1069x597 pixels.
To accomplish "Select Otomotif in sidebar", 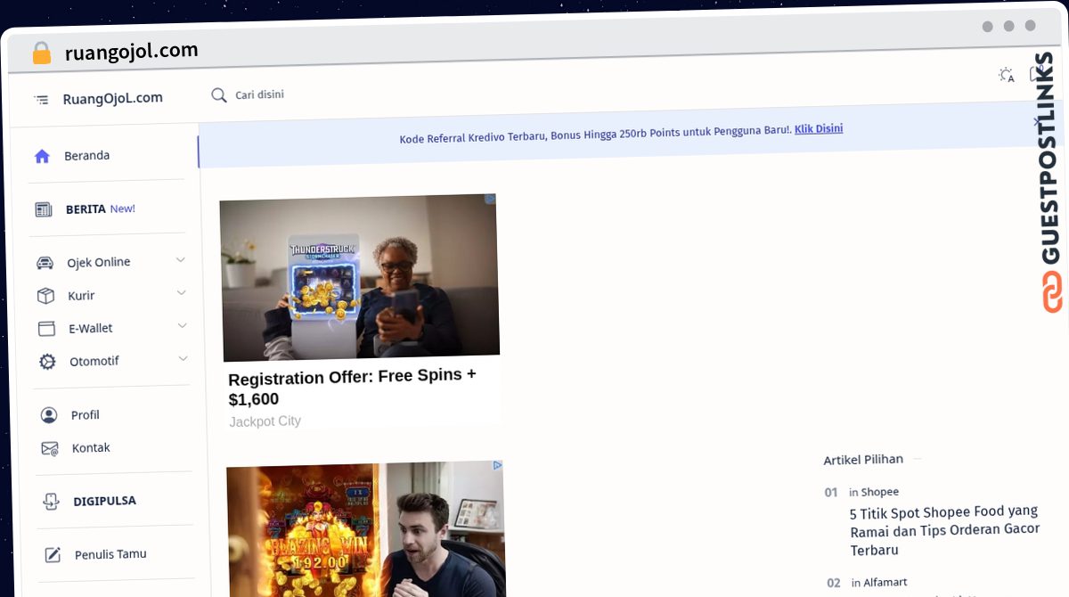I will coord(94,361).
